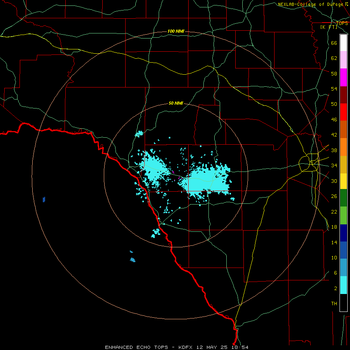Click the "26" legend scale value
This screenshot has height=350, width=350.
tap(334, 196)
